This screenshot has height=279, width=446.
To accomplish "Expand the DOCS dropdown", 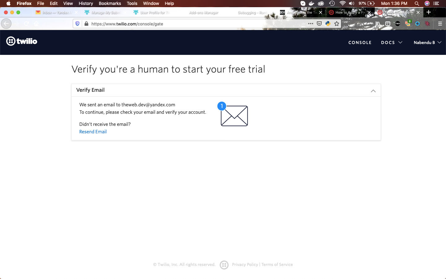I will point(392,42).
